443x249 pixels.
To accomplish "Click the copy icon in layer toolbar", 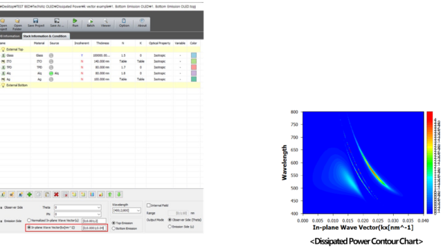I will pos(39,194).
